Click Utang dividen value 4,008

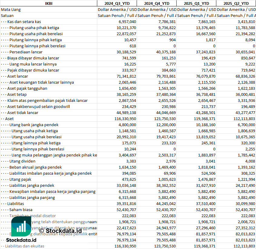coord(250,161)
